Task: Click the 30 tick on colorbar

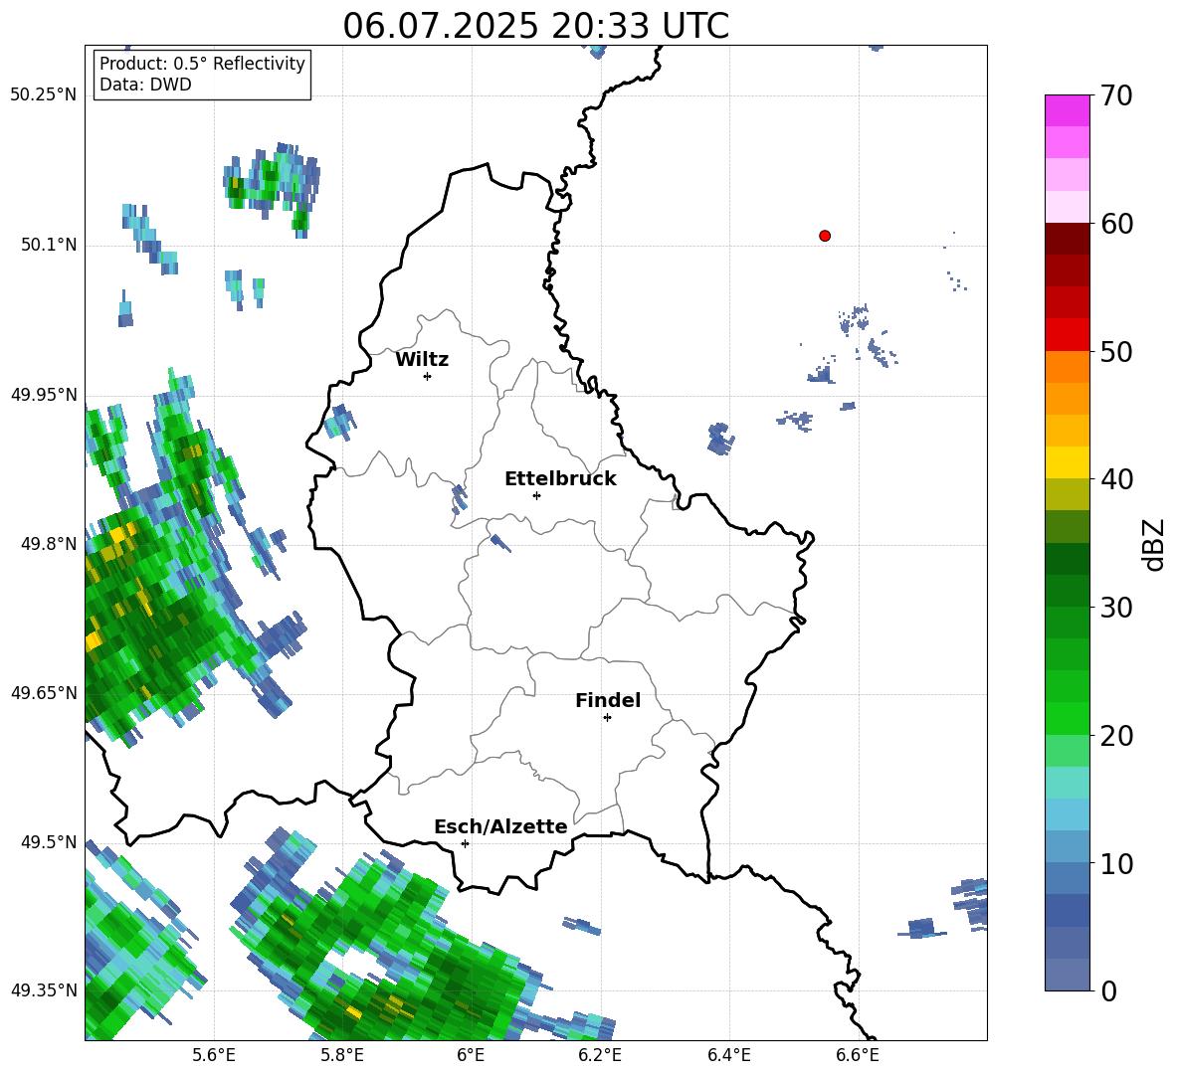Action: (1116, 608)
